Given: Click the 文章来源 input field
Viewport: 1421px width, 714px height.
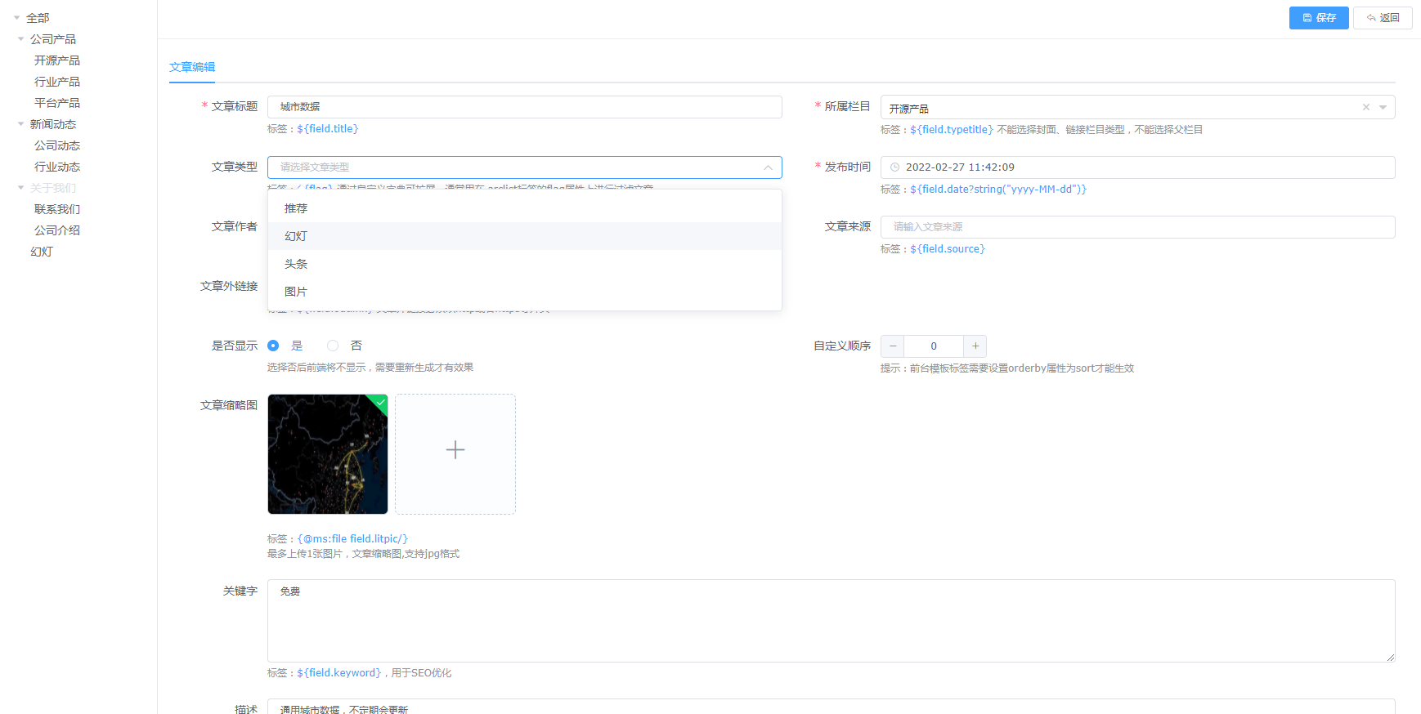Looking at the screenshot, I should click(1136, 227).
